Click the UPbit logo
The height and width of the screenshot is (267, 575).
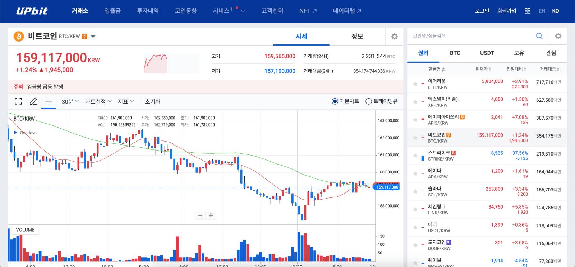(x=32, y=11)
